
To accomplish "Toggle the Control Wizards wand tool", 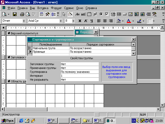I will 70,14.
